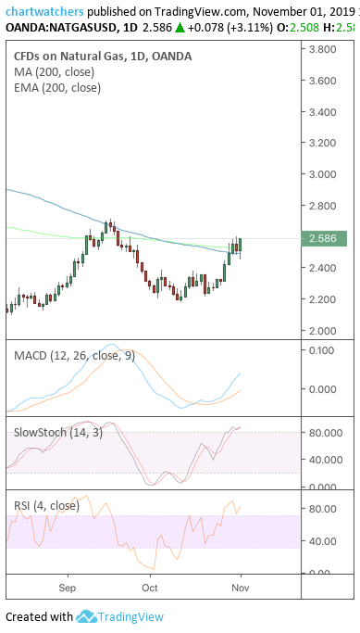360x633 pixels.
Task: Click the 0.000 MACD scale value
Action: click(x=322, y=388)
